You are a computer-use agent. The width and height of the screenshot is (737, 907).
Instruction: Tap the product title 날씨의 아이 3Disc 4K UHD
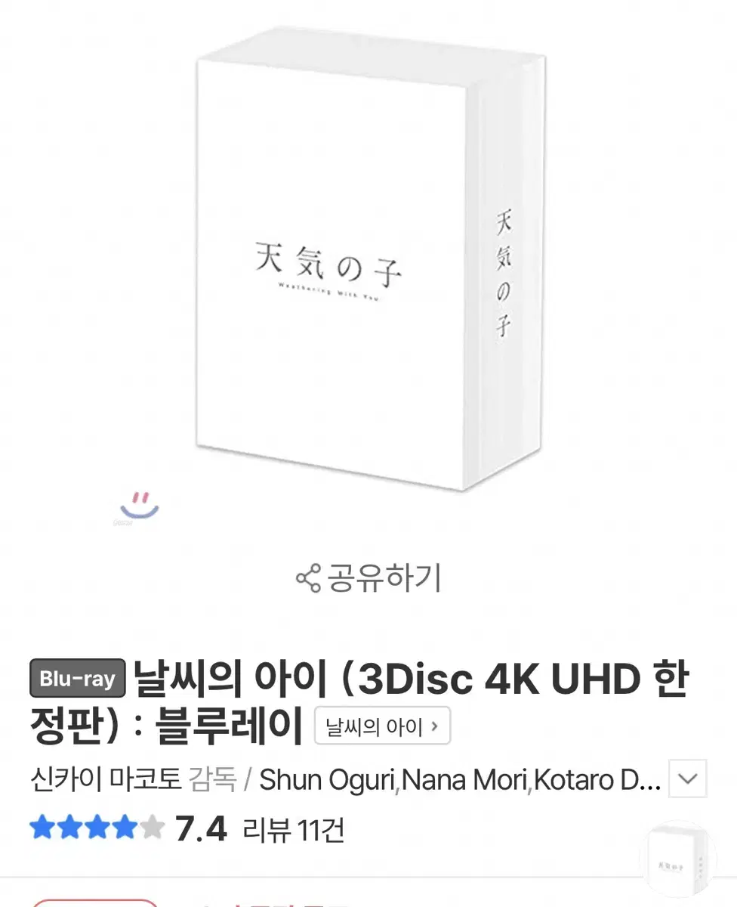[359, 701]
